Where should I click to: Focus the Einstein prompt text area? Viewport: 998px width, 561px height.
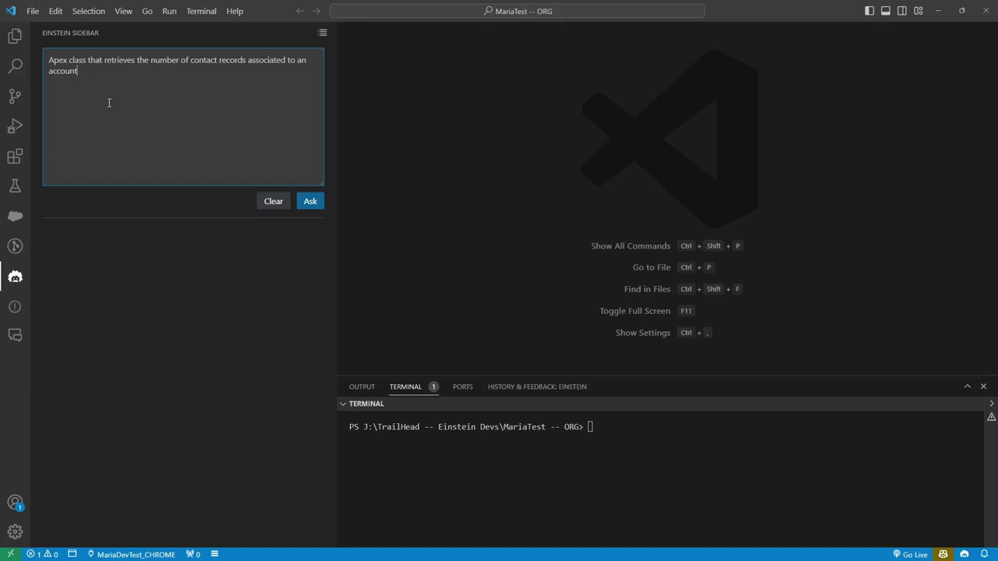pyautogui.click(x=183, y=117)
